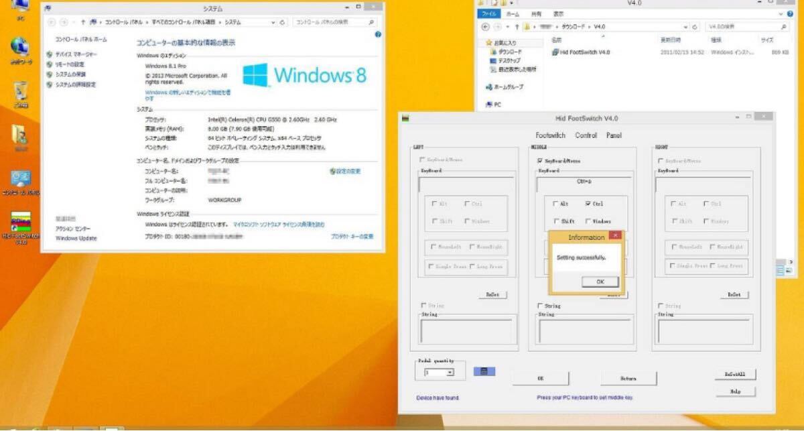Open Remote settings link in System window
804x431 pixels.
point(70,64)
